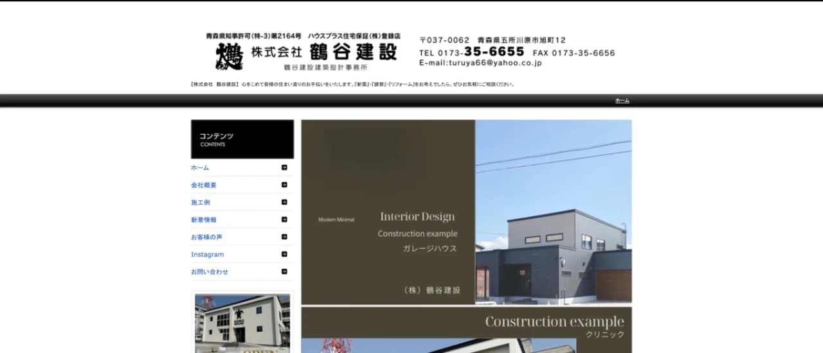The image size is (823, 353).
Task: Click the arrow icon beside ホーム
Action: coord(284,168)
